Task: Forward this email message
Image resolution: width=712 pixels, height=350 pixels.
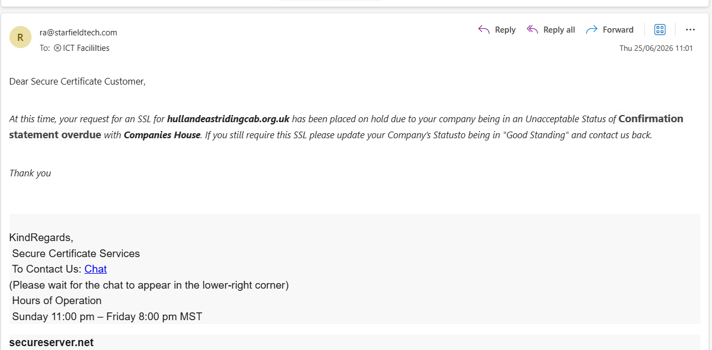Action: pyautogui.click(x=610, y=30)
